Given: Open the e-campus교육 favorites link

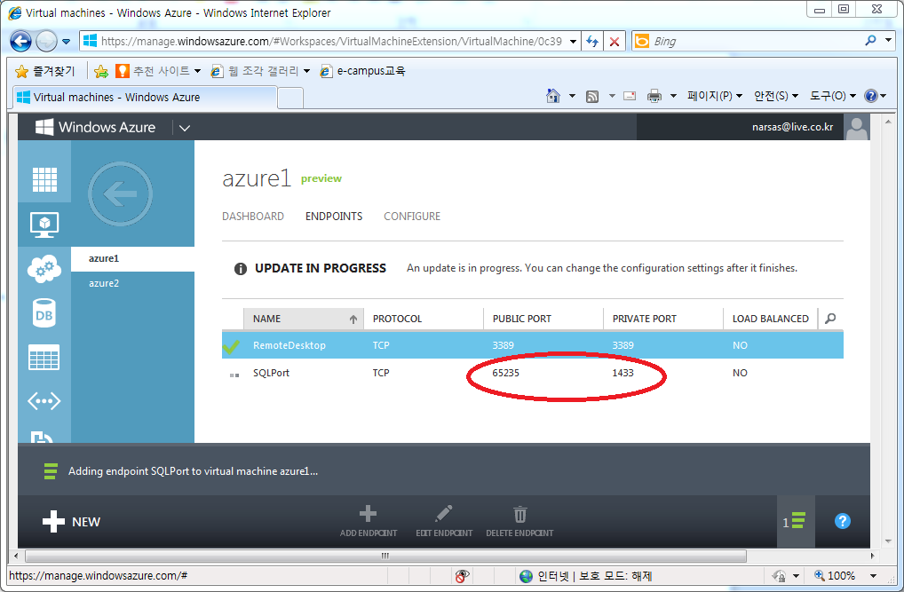Looking at the screenshot, I should [362, 71].
